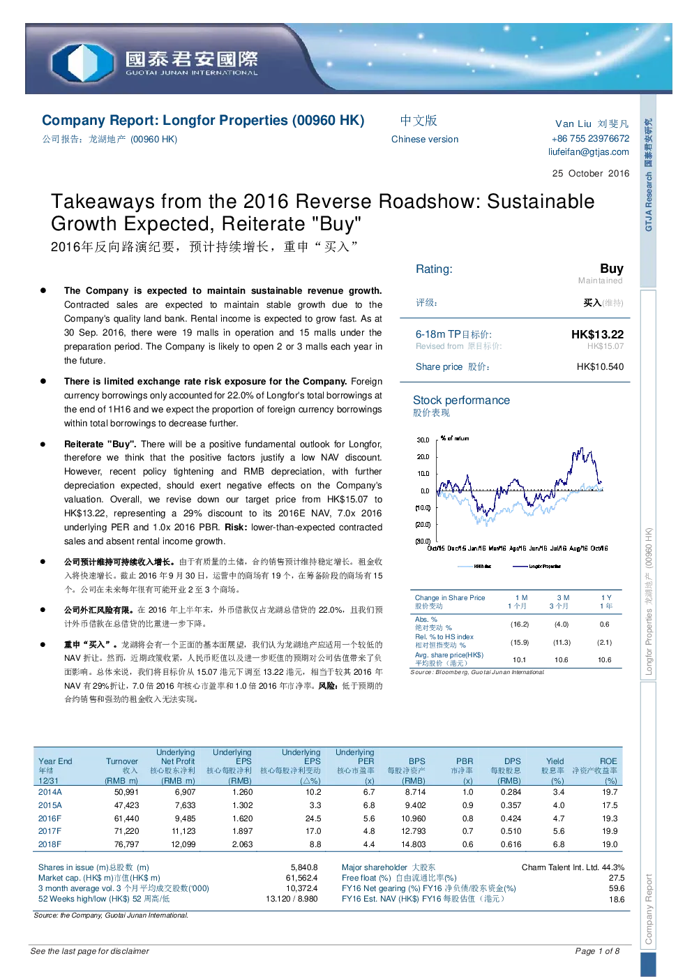
Task: Click the Turnover column header
Action: pyautogui.click(x=121, y=770)
